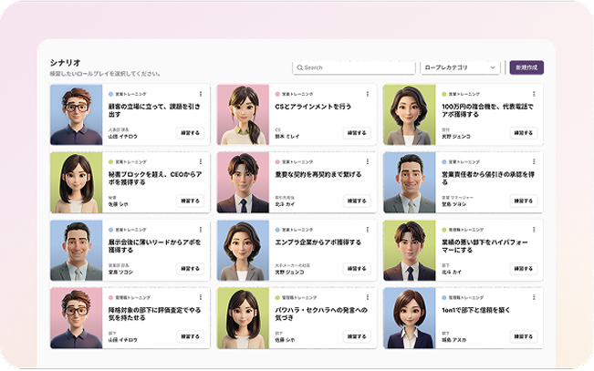Click 練習する on 業績の悪い部下 card

coord(523,269)
